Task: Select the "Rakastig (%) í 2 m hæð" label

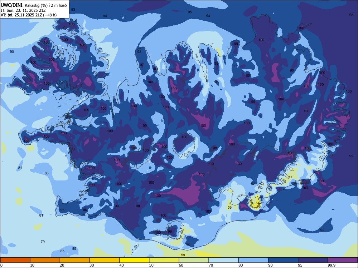Action: [46, 5]
